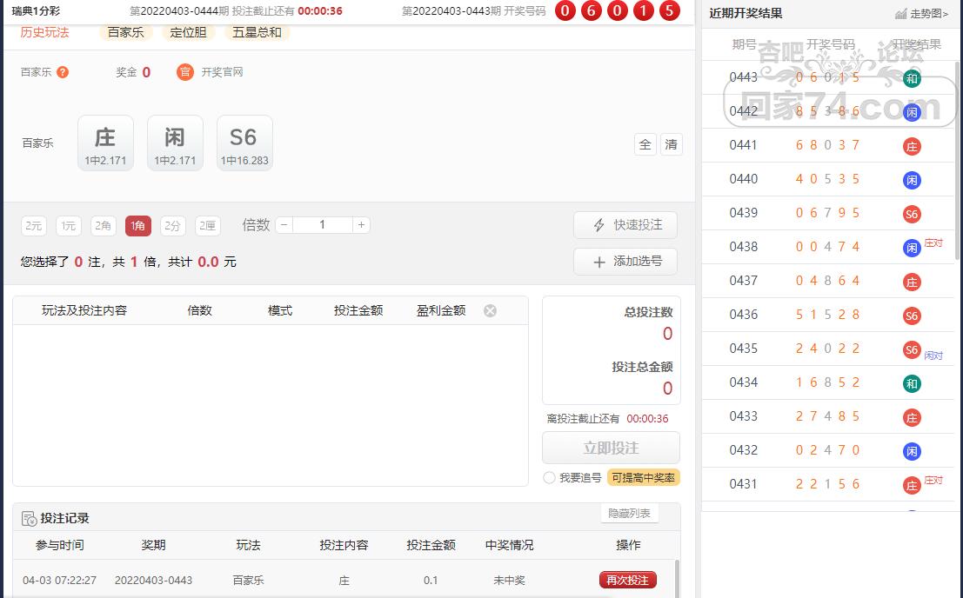
Task: Click the 未中奖 status in bet record
Action: pyautogui.click(x=509, y=581)
